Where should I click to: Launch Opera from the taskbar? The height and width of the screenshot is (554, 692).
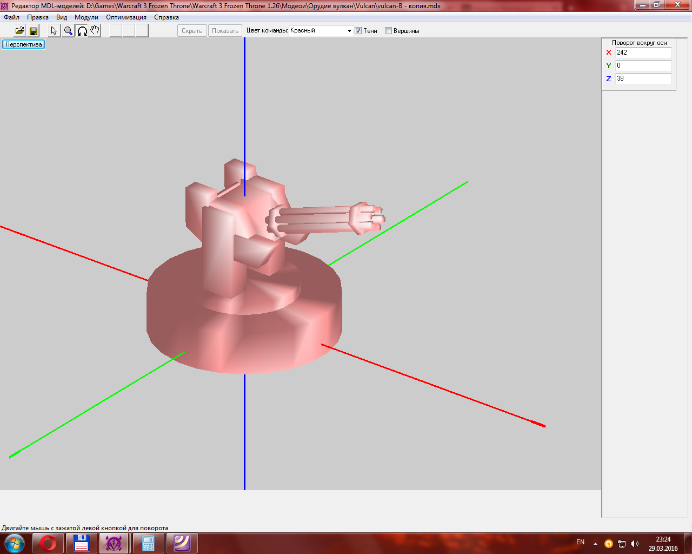(x=48, y=543)
